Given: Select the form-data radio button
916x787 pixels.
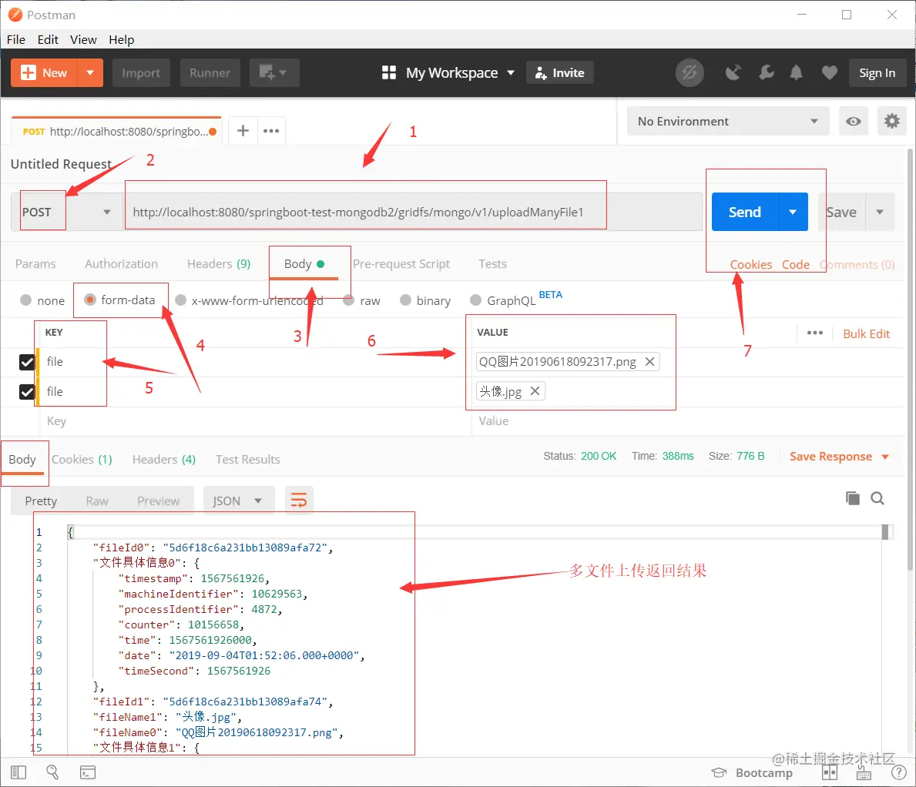Looking at the screenshot, I should [x=90, y=300].
